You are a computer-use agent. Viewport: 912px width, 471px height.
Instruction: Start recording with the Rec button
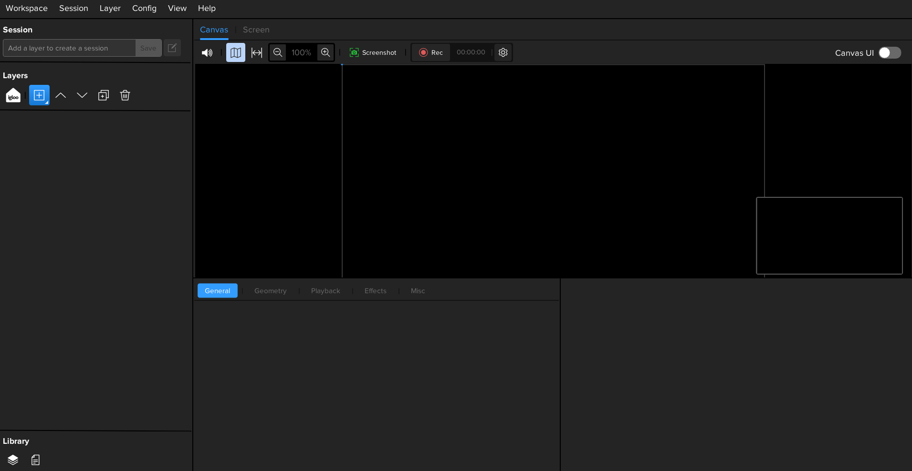point(430,52)
